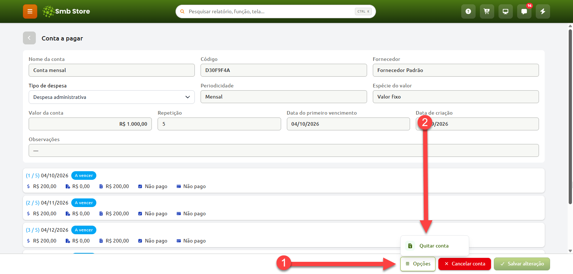Image resolution: width=573 pixels, height=274 pixels.
Task: Open the help question mark icon
Action: 468,11
